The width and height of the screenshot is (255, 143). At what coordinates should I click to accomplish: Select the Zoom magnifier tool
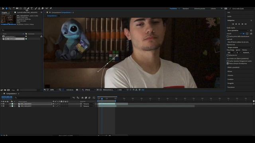tap(10, 8)
